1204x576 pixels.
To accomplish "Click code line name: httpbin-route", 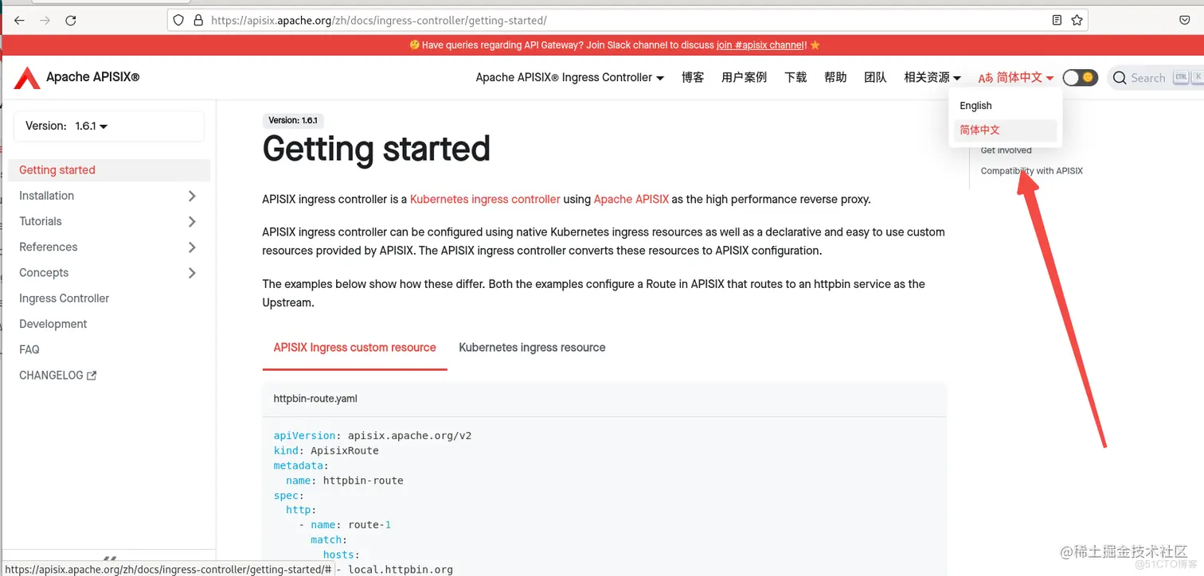I will pyautogui.click(x=345, y=481).
